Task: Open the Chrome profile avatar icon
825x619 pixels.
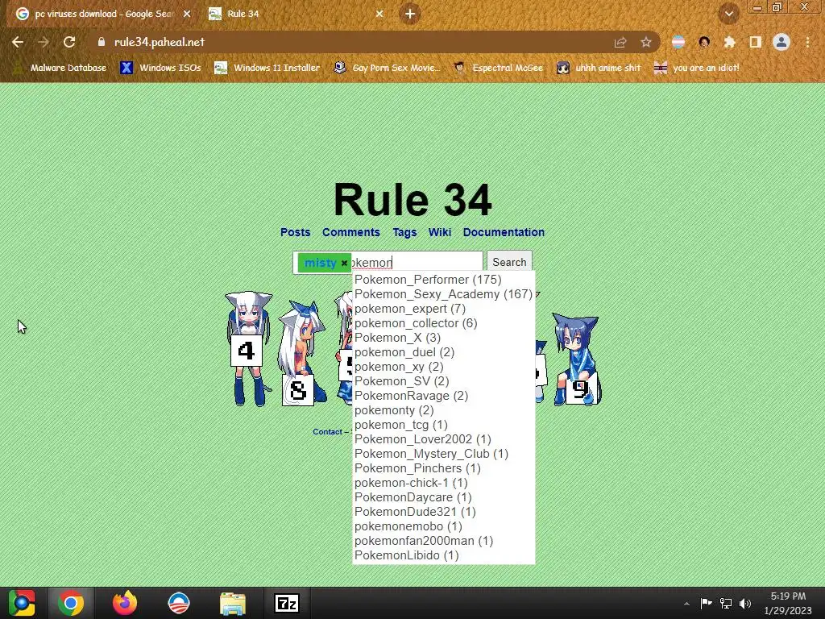Action: click(x=781, y=42)
